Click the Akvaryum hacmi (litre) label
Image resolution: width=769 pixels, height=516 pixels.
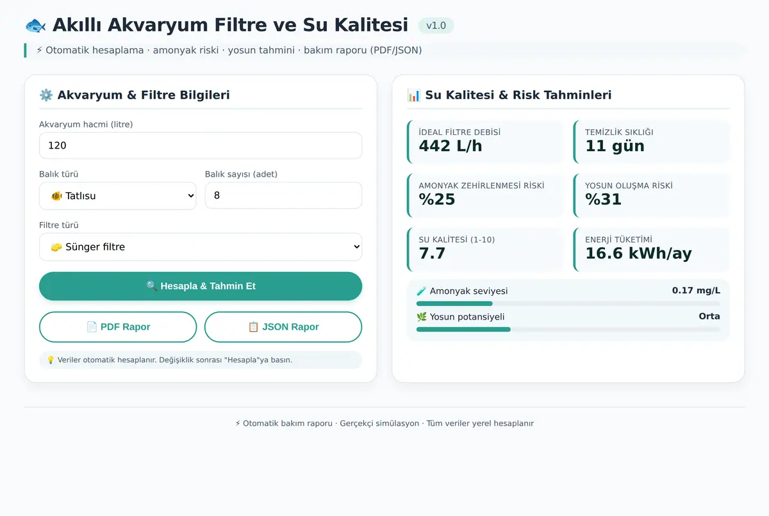tap(86, 124)
